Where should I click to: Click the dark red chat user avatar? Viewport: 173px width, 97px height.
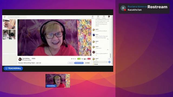pos(94,52)
